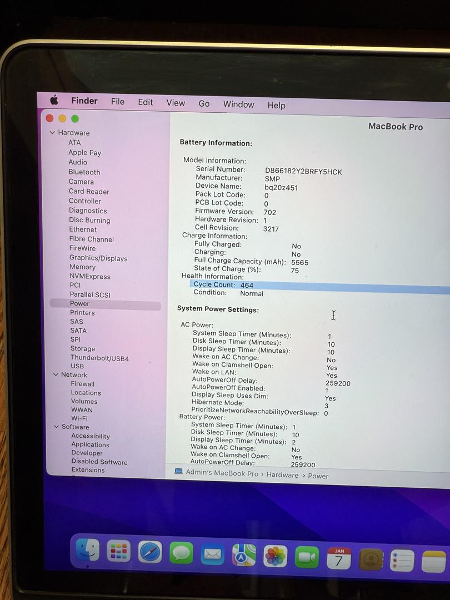Select Diagnostics in the sidebar
This screenshot has height=600, width=450.
pos(88,211)
